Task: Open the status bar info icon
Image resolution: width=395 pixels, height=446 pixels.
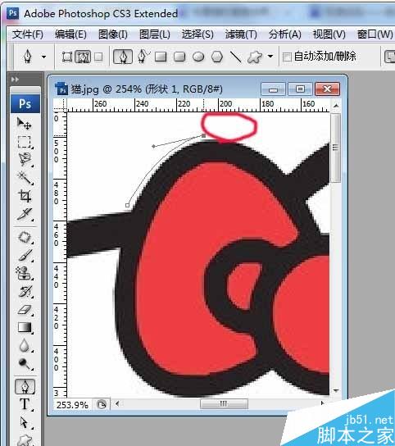Action: pyautogui.click(x=102, y=404)
